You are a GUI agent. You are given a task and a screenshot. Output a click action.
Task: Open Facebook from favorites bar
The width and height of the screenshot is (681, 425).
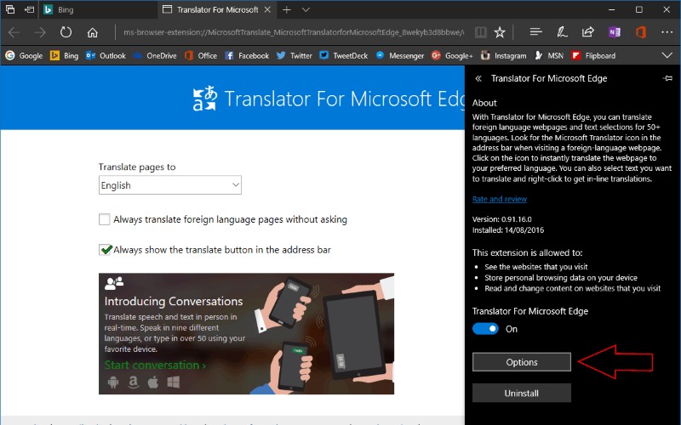point(247,55)
